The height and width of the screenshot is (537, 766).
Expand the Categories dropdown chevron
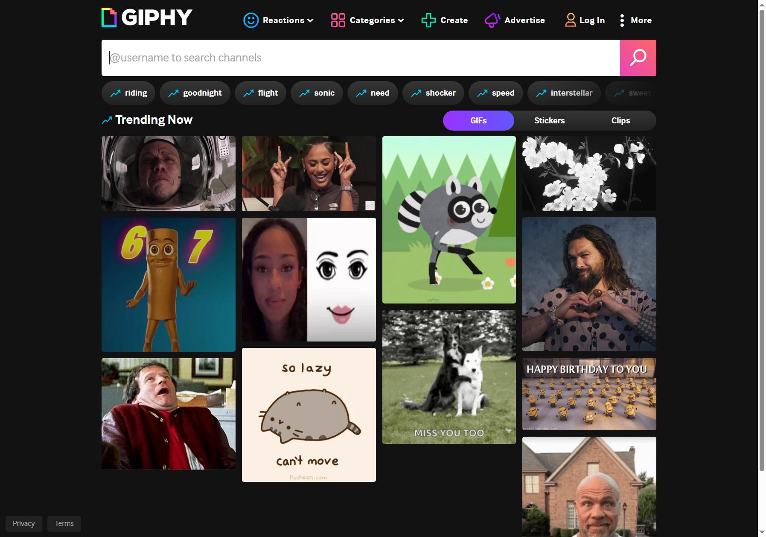(x=401, y=20)
